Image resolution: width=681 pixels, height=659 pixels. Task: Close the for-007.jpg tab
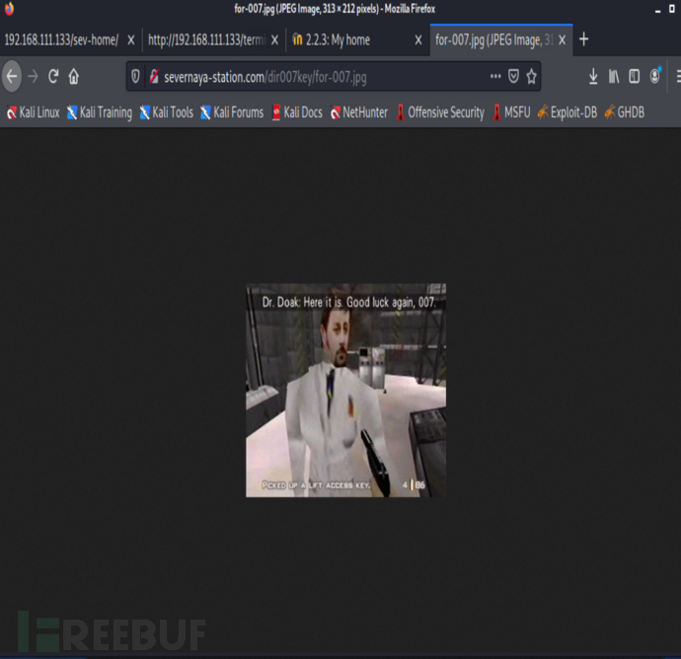point(562,39)
